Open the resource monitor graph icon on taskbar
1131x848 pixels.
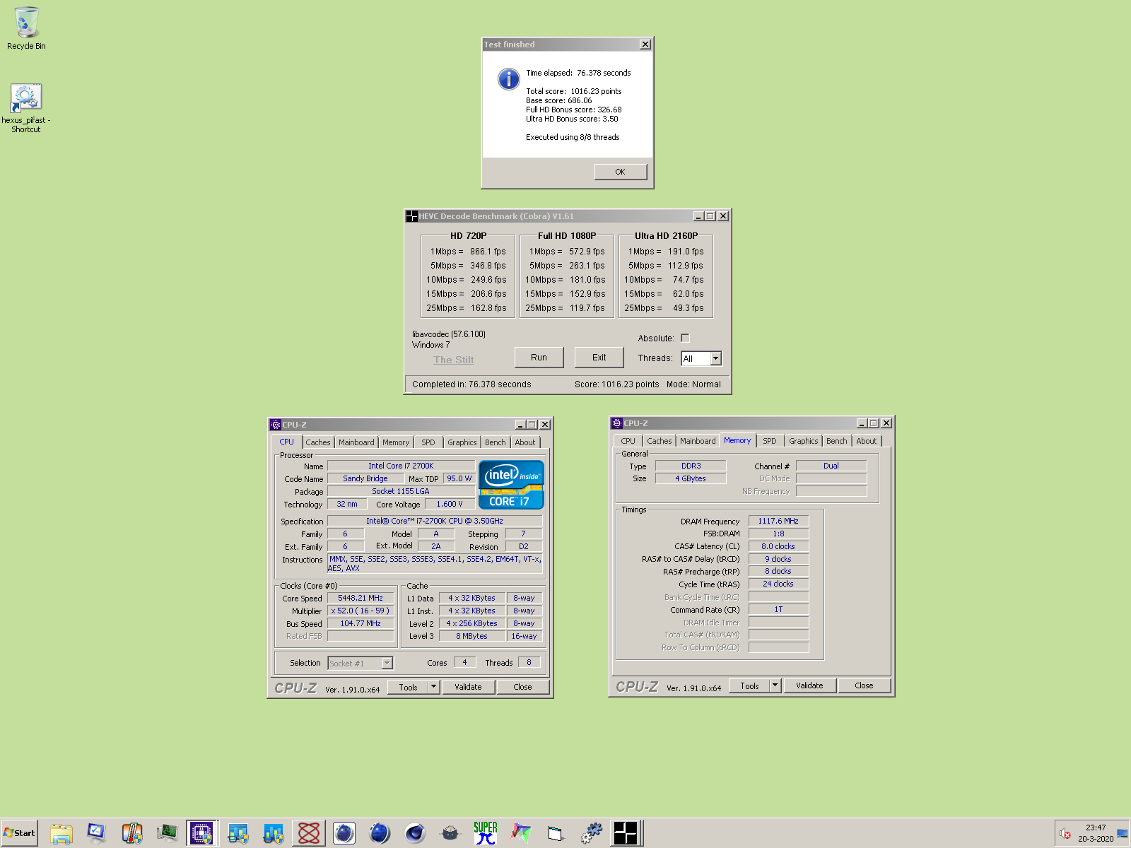167,833
